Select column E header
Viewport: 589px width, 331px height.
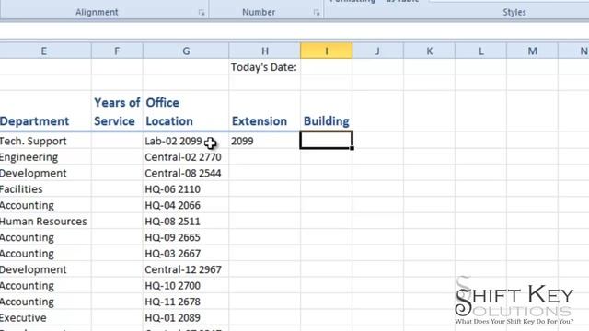[44, 51]
